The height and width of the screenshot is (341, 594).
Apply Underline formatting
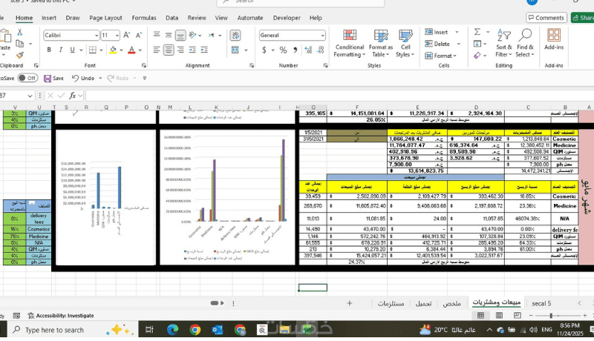(72, 50)
